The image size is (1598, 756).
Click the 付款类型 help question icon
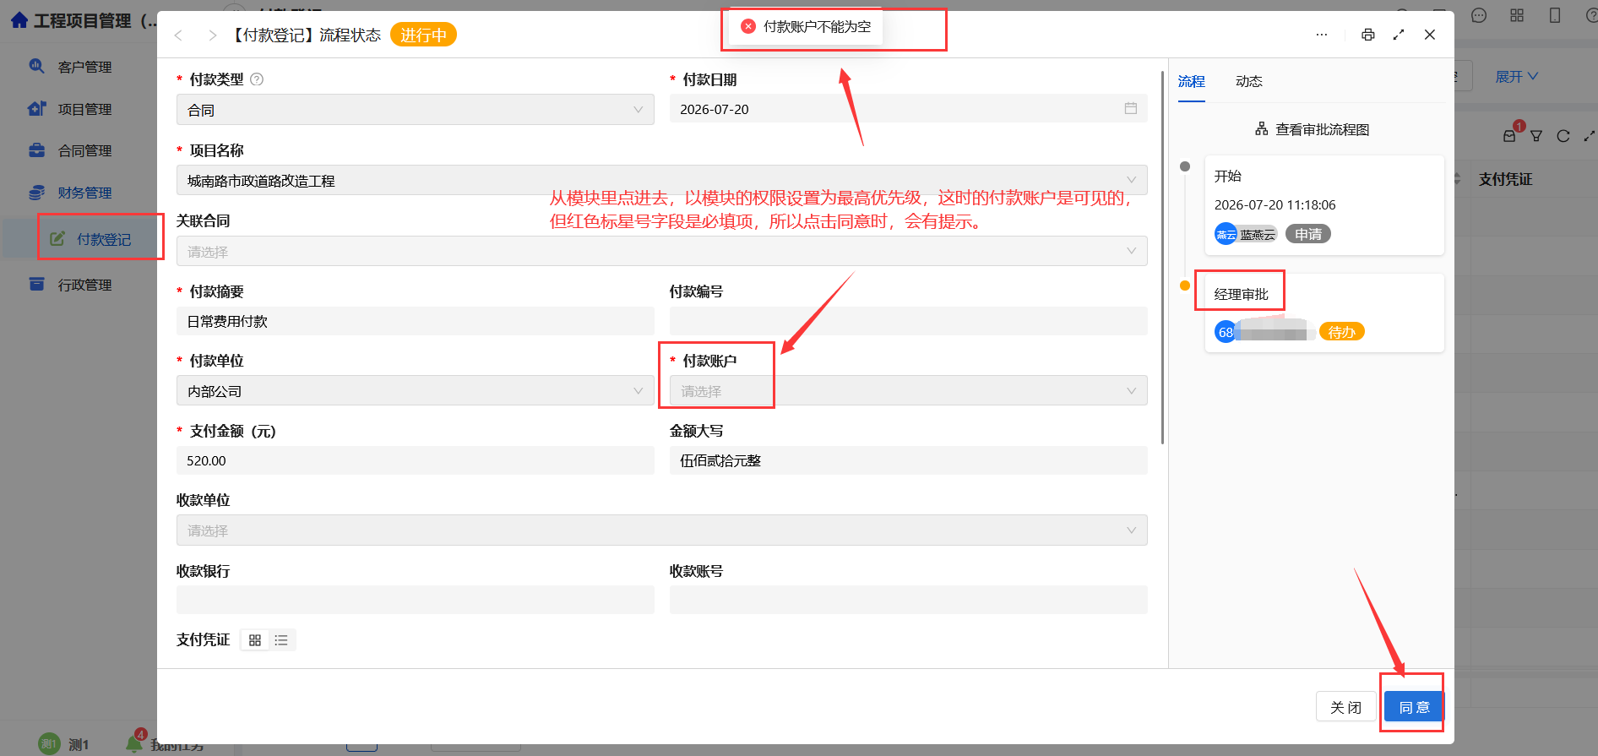pos(258,79)
